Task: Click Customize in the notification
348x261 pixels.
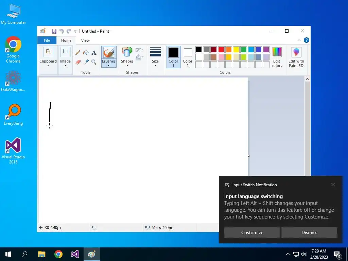Action: [x=252, y=232]
